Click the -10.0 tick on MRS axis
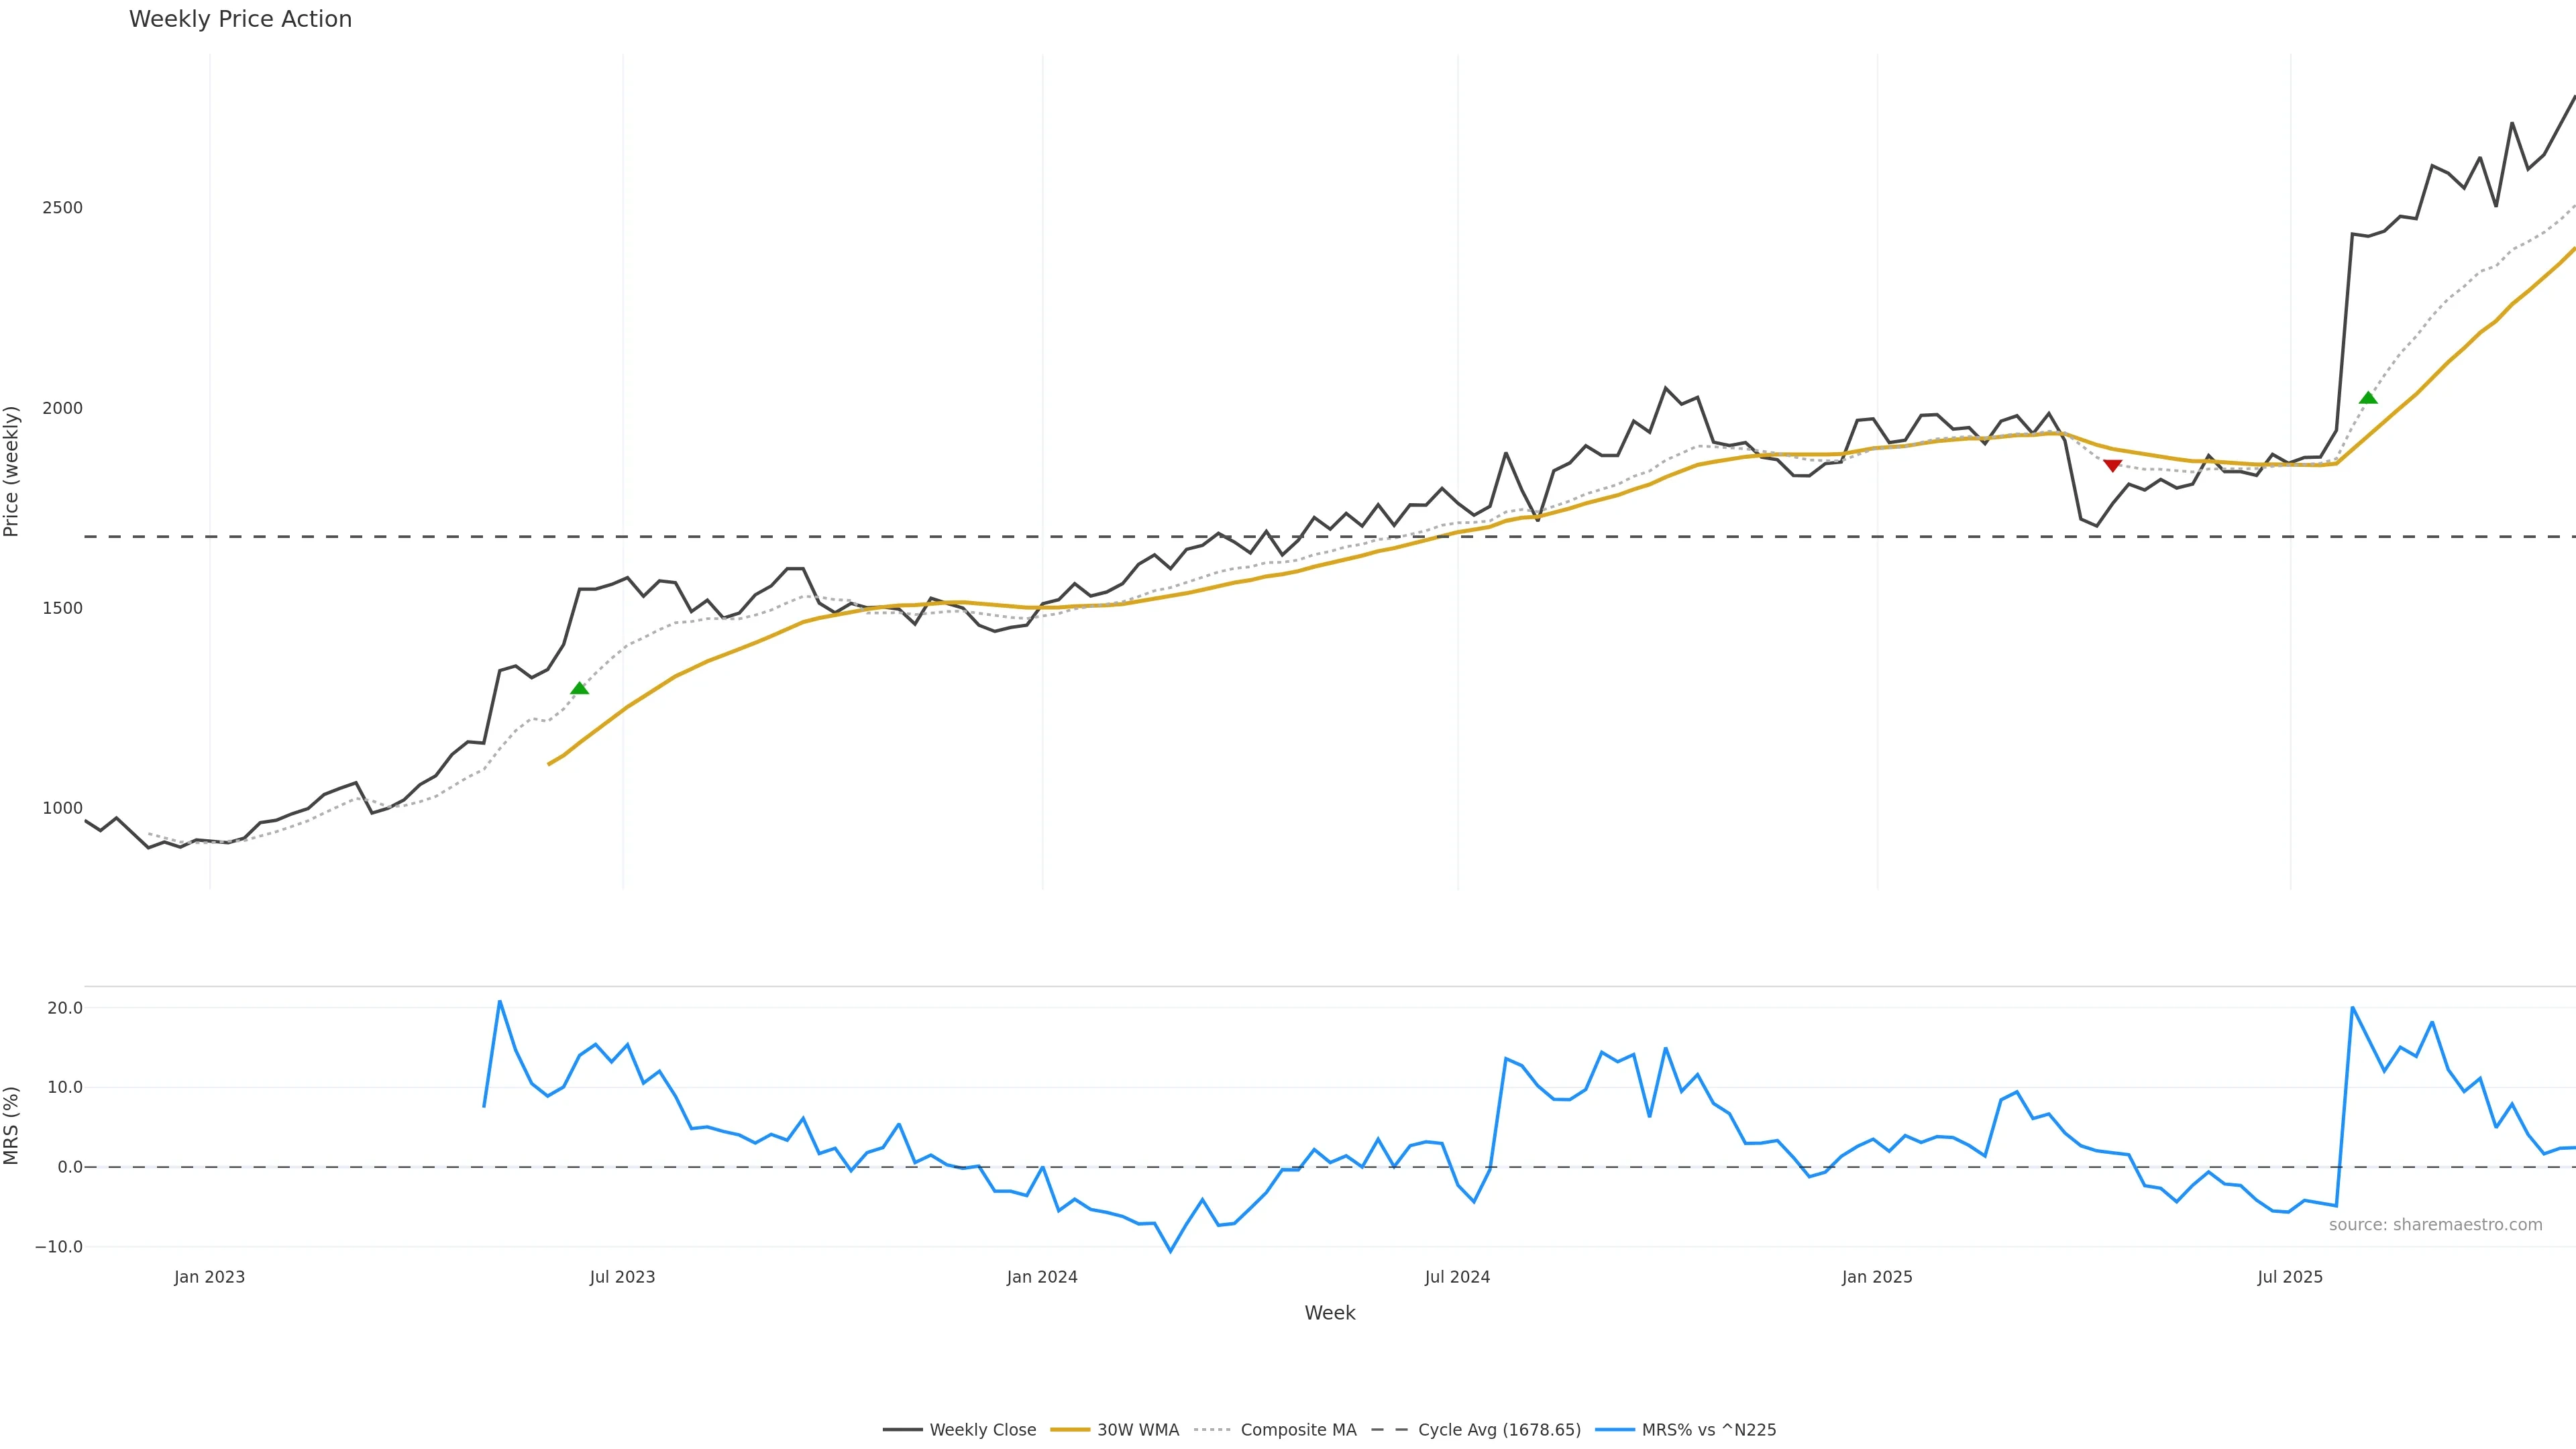Screen dimensions: 2576x1449 pyautogui.click(x=59, y=1247)
